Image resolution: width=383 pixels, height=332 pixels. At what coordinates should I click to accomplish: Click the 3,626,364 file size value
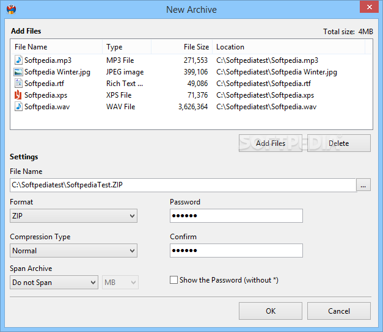(193, 107)
